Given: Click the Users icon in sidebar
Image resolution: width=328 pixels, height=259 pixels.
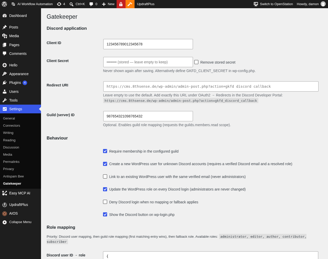Looking at the screenshot, I should (x=5, y=92).
